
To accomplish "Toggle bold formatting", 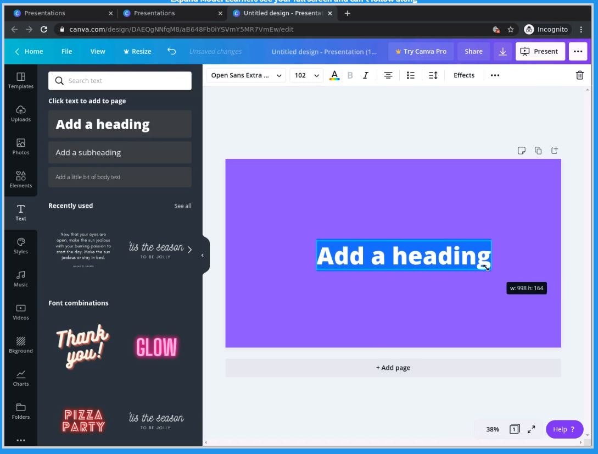I will pos(350,75).
